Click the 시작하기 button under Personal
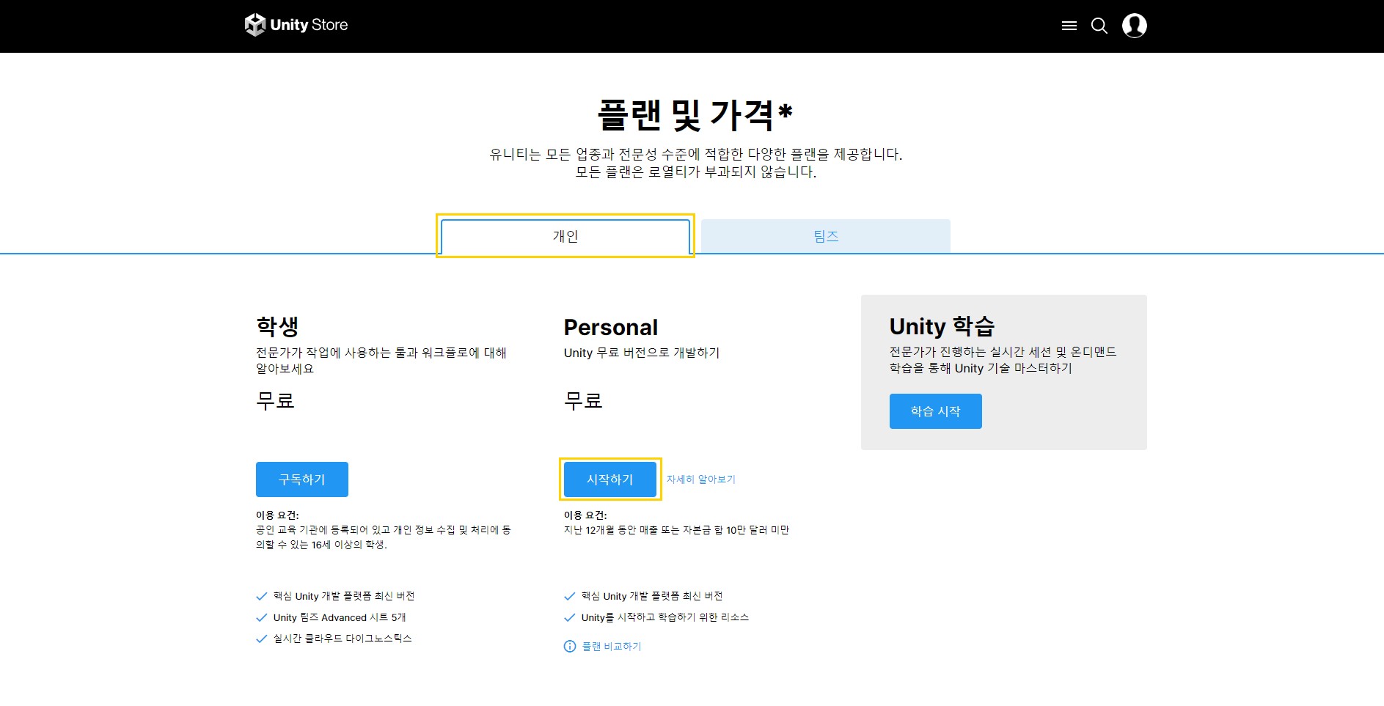1384x706 pixels. coord(610,479)
